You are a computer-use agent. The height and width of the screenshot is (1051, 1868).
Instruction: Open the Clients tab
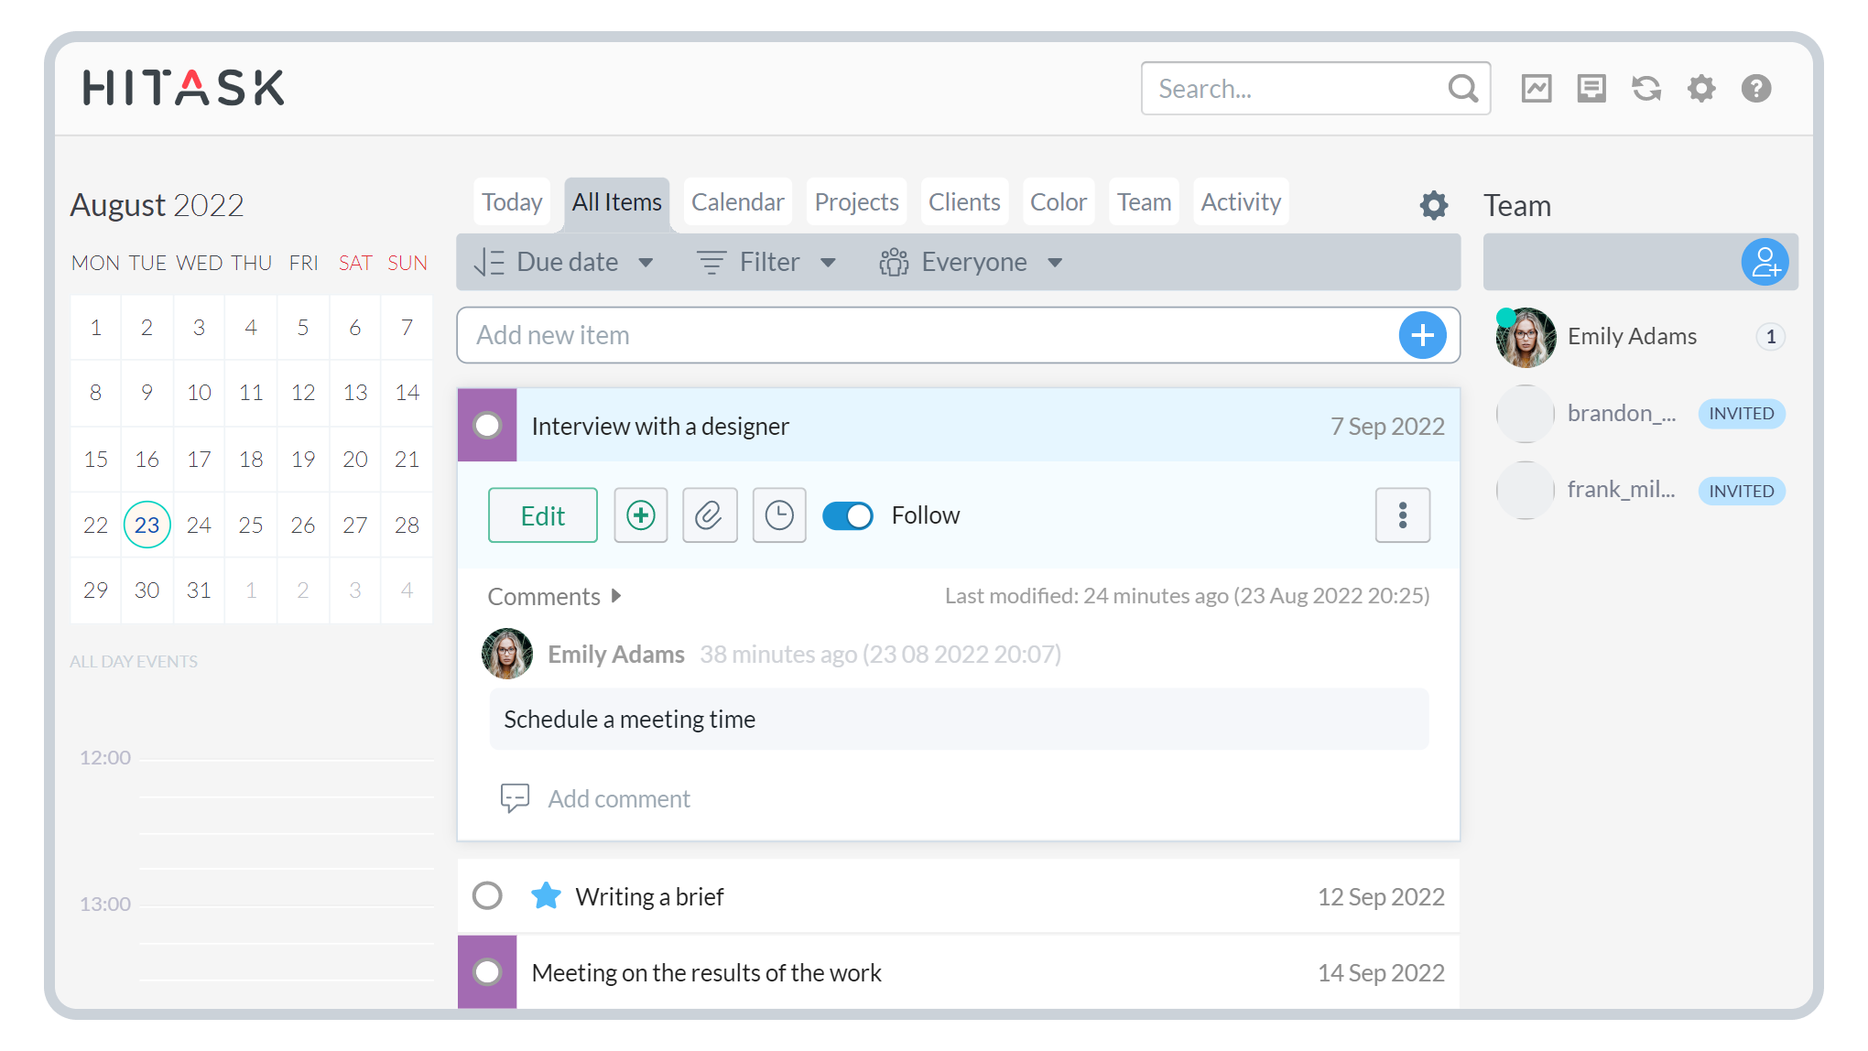click(x=964, y=202)
